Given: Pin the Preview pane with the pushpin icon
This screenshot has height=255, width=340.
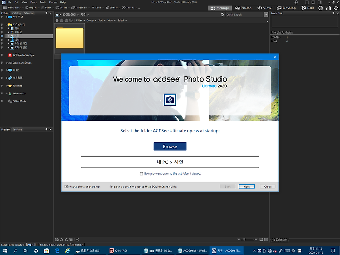Looking at the screenshot, I should coord(46,129).
